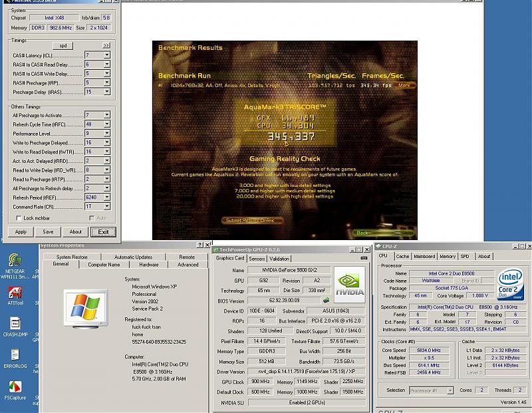
Task: Open the Memory tab in CPU-Z
Action: (448, 257)
